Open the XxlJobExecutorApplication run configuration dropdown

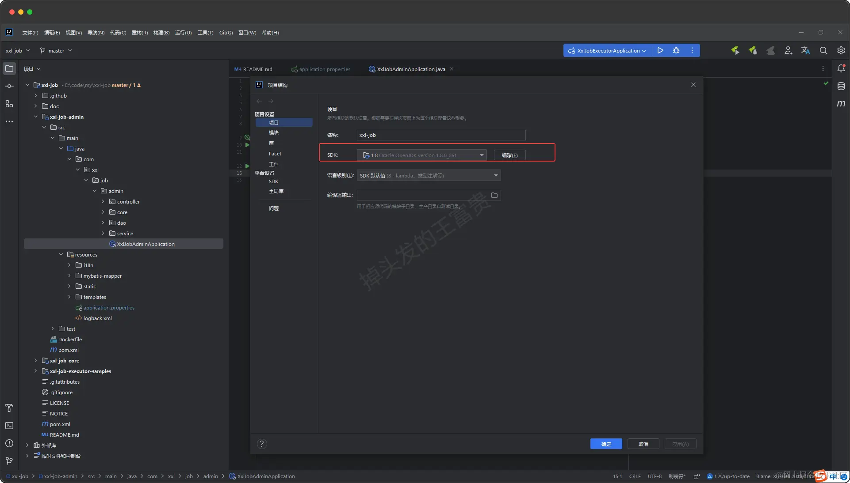coord(608,51)
